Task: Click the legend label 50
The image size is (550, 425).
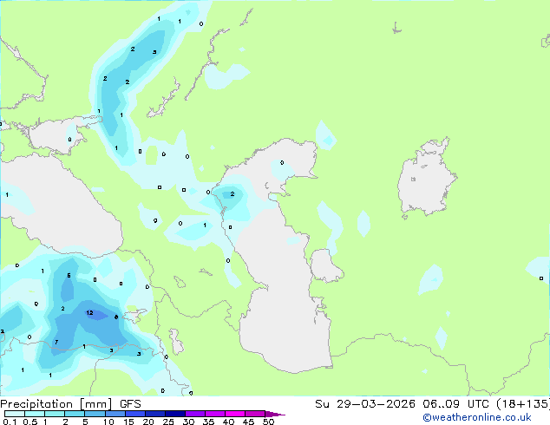Action: point(268,422)
